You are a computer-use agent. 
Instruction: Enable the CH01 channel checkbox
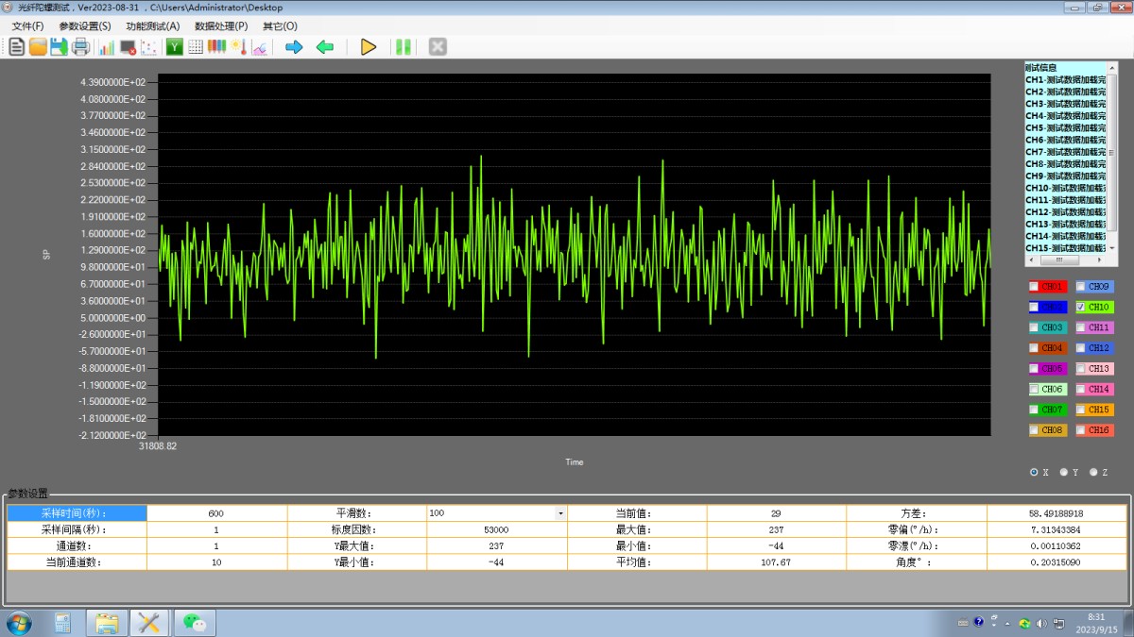click(x=1034, y=286)
